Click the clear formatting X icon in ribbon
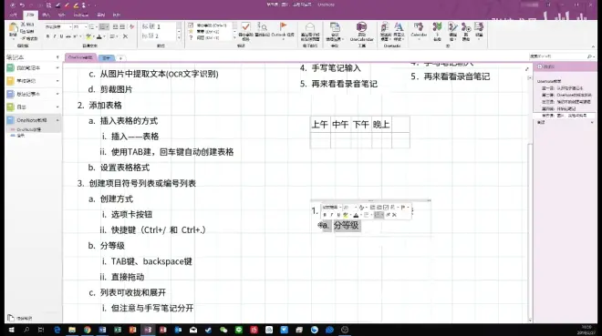Screen dimensions: 602x336 click(x=125, y=36)
